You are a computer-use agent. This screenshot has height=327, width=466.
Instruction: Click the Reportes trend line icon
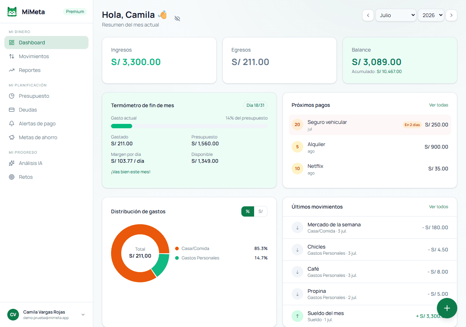pos(12,70)
